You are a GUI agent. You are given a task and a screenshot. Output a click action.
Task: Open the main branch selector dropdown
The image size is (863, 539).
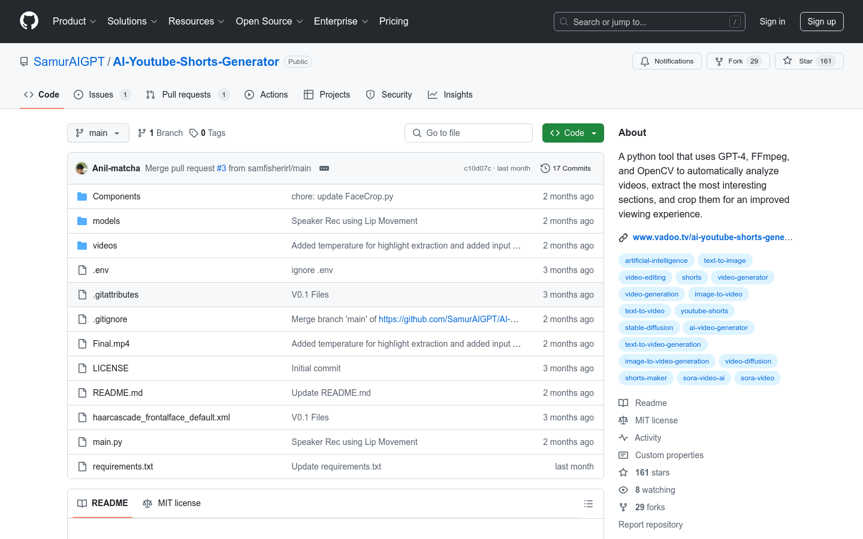click(98, 133)
